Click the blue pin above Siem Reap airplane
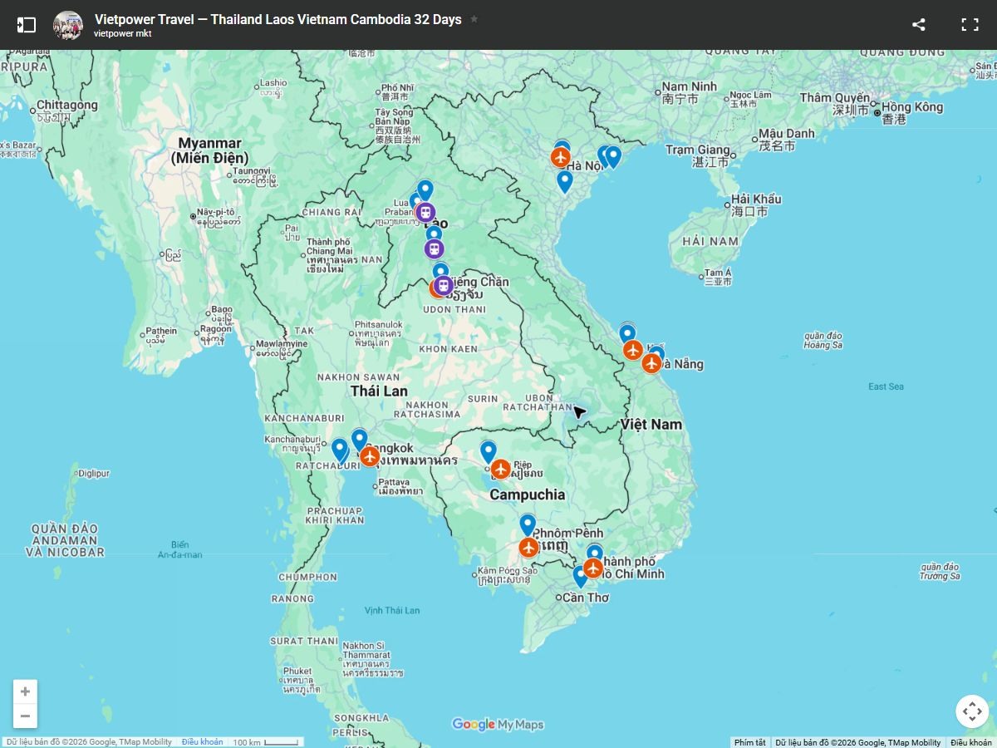Screen dimensions: 997x748 [489, 452]
